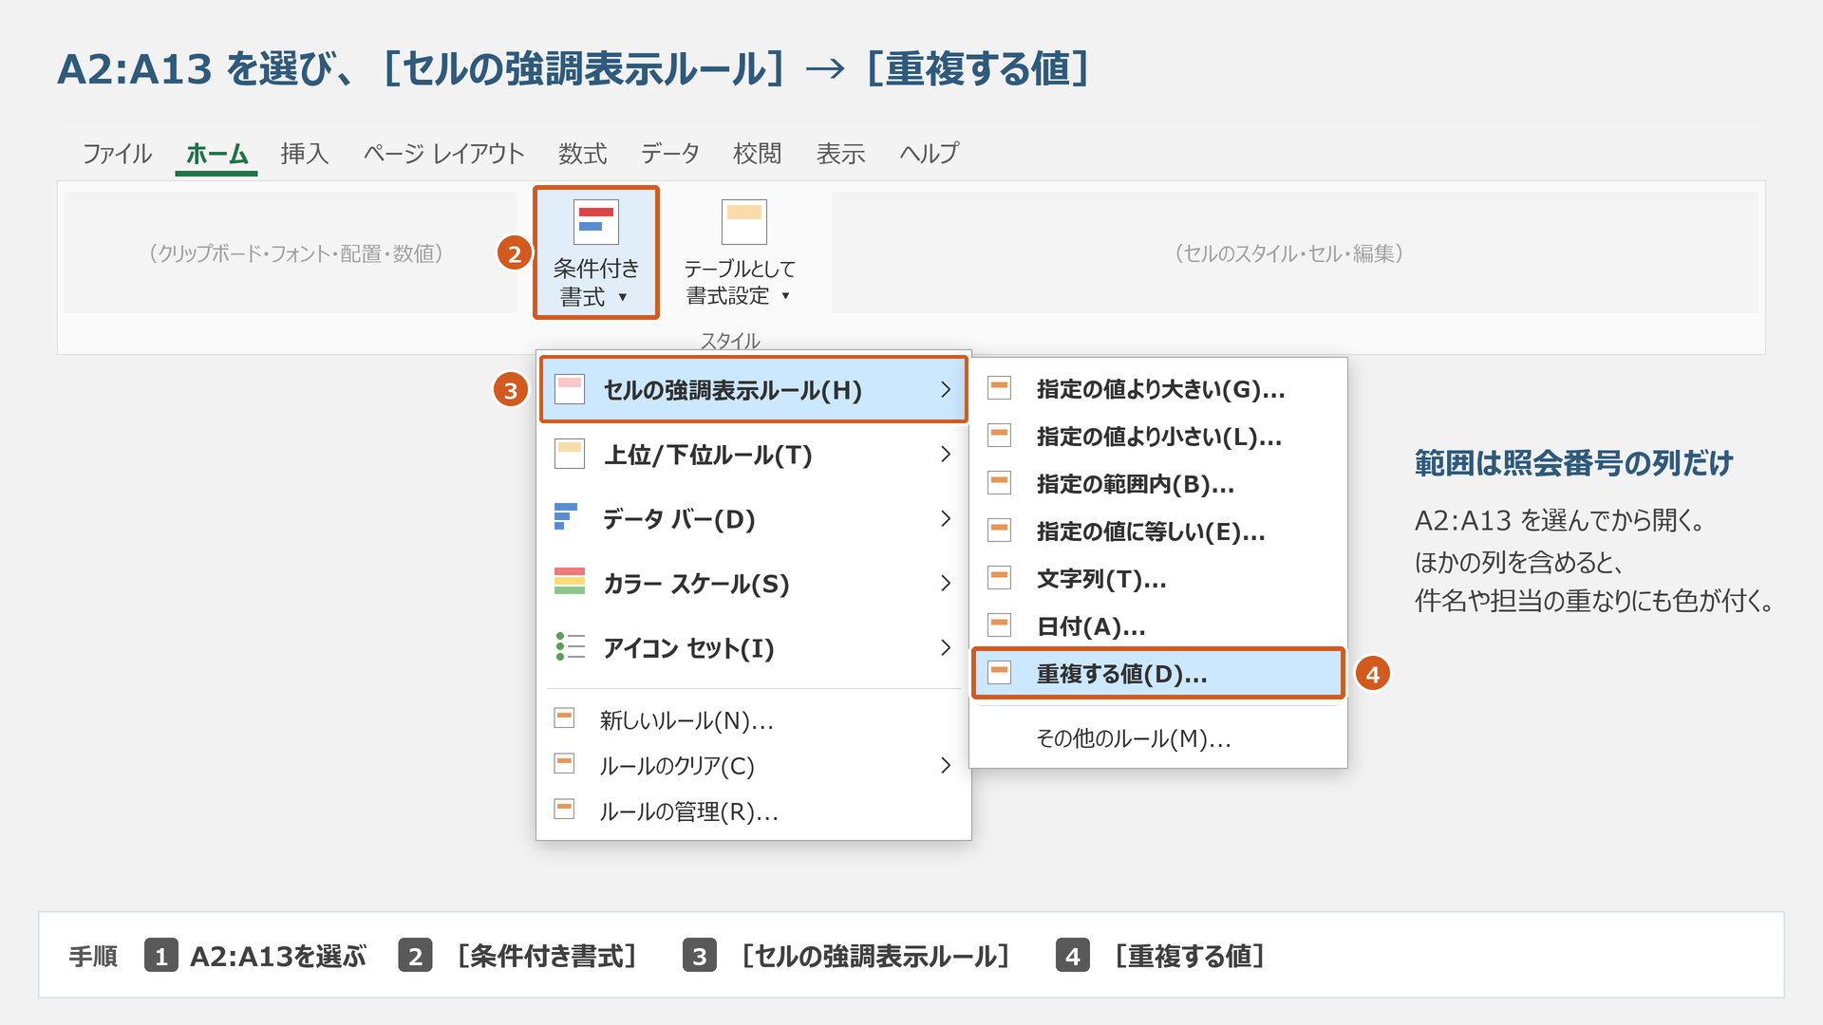Image resolution: width=1823 pixels, height=1025 pixels.
Task: Click the 条件付き書式 icon
Action: [x=596, y=222]
